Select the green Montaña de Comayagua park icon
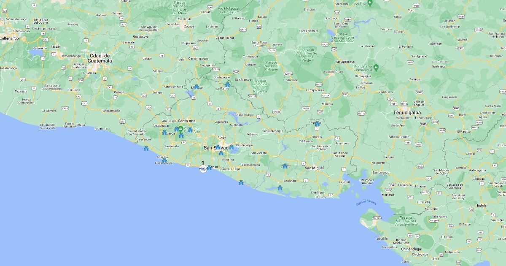This screenshot has width=506, height=266. point(376,67)
